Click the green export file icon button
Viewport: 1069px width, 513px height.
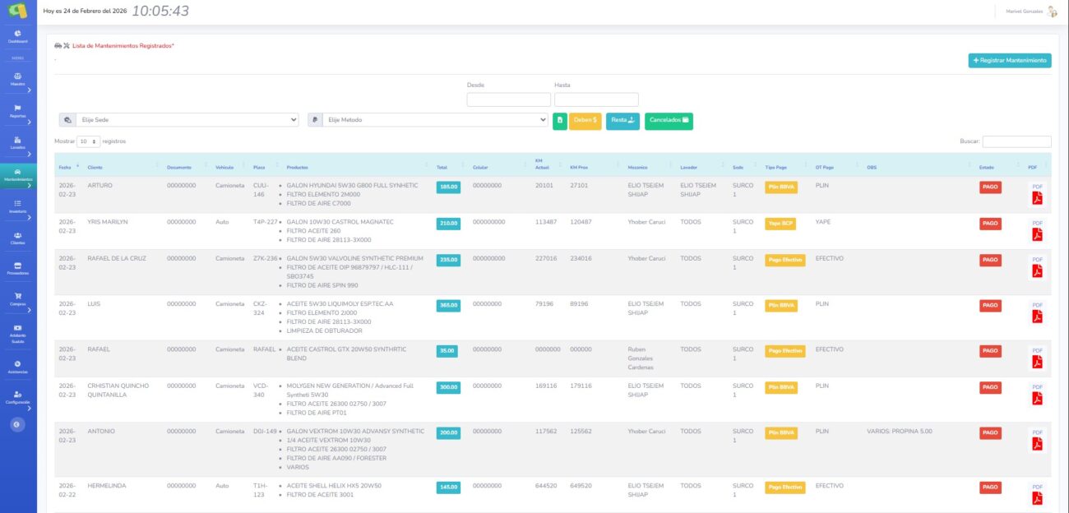coord(559,120)
